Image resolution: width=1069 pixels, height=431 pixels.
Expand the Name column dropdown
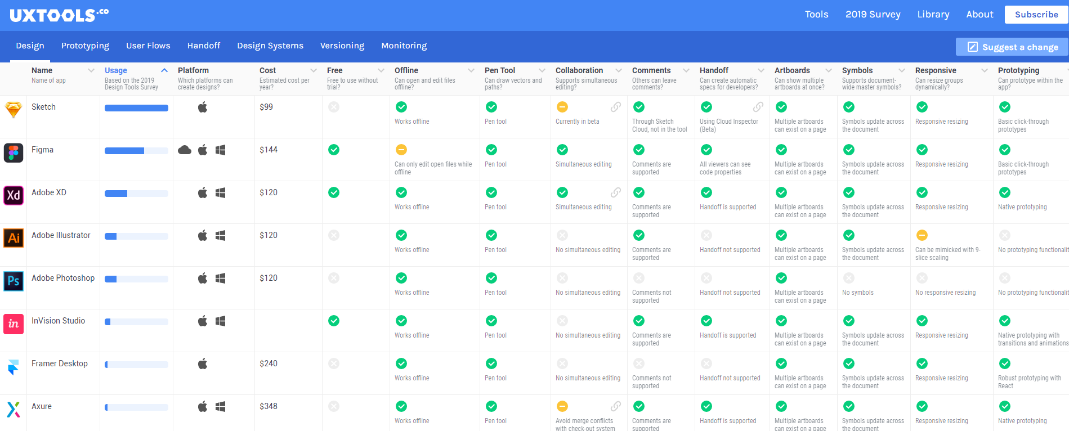[x=91, y=70]
